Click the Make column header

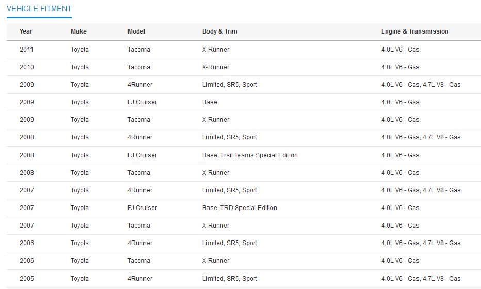(x=78, y=31)
